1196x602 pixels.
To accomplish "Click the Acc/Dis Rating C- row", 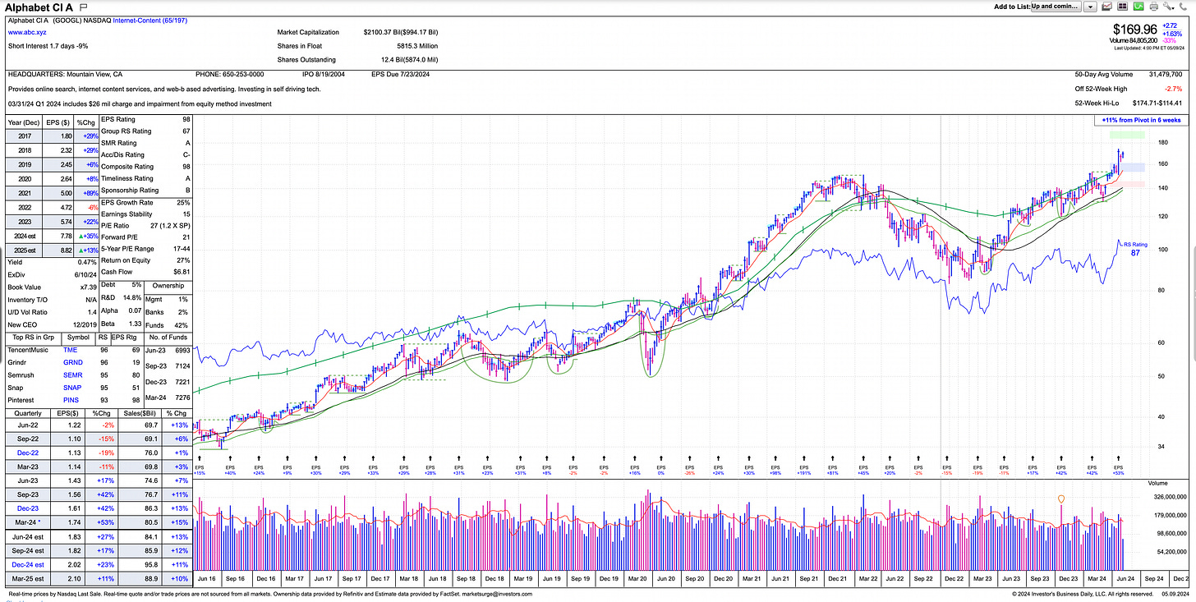I will [146, 154].
